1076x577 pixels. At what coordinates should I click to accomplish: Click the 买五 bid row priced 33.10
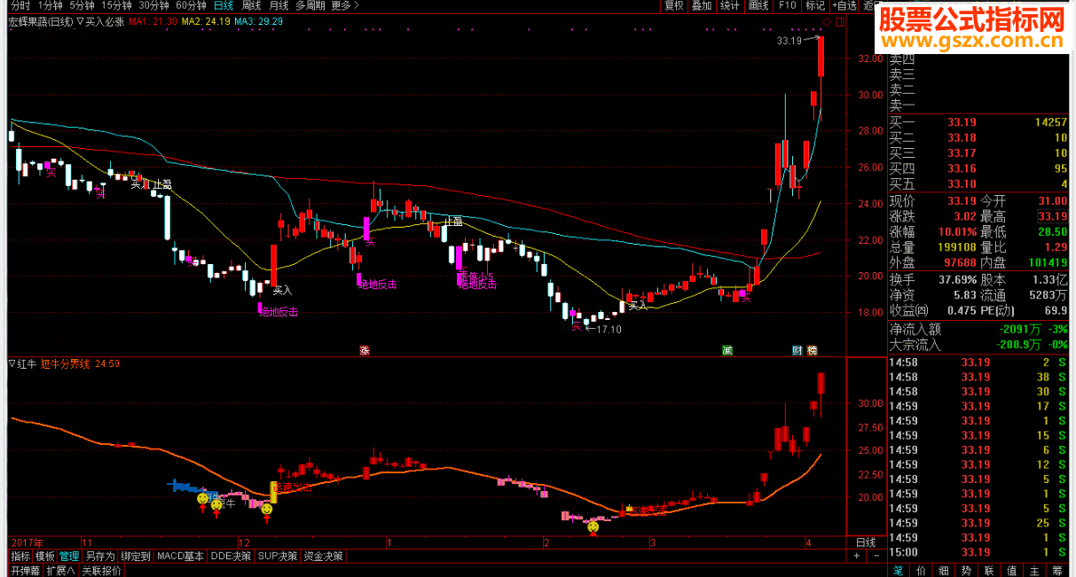pyautogui.click(x=978, y=183)
